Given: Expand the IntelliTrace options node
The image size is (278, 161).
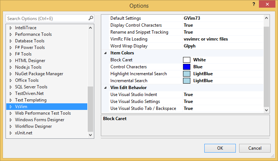Looking at the screenshot, I should click(11, 28).
